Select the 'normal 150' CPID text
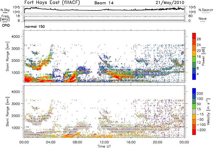This screenshot has height=148, width=213. (x=35, y=26)
